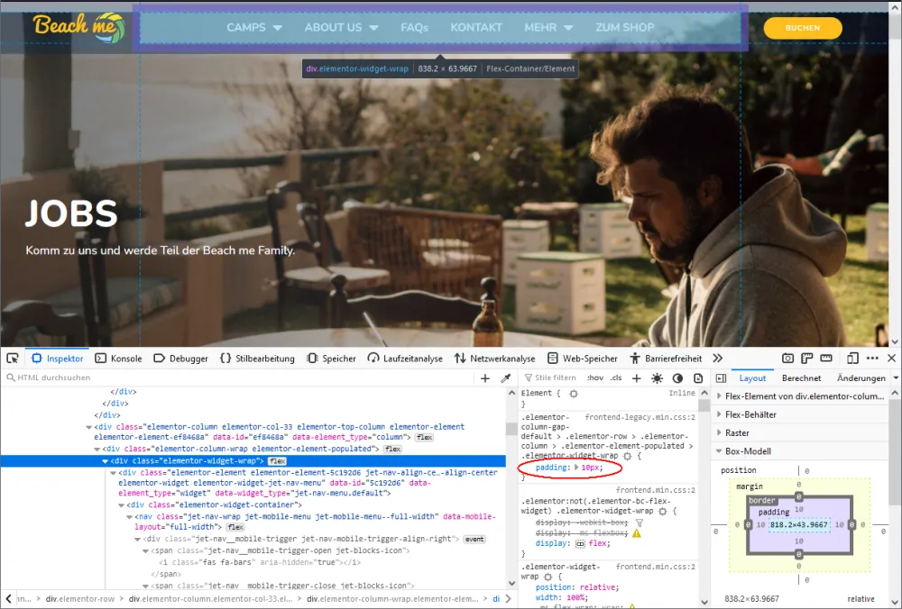Click the event badge on jet-nav__mobile-trigger
The height and width of the screenshot is (609, 902).
(474, 539)
